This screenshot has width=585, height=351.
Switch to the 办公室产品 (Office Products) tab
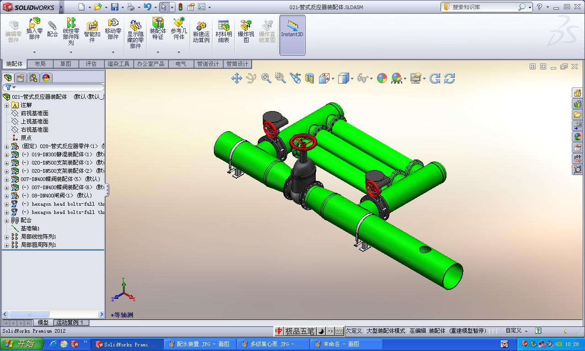tap(150, 64)
